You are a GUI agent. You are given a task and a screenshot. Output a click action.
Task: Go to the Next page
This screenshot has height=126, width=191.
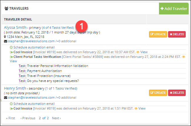point(56,118)
